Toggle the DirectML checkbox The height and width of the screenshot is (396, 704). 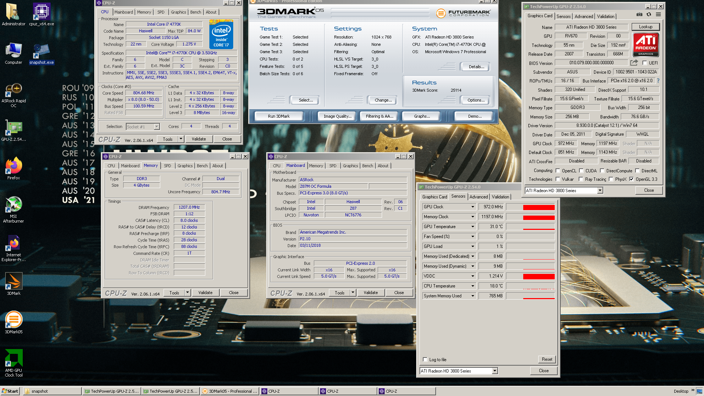coord(637,170)
